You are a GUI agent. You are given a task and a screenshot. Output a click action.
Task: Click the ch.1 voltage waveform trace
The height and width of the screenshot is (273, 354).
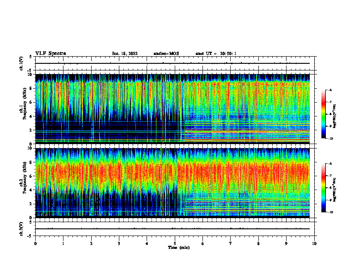coord(172,63)
